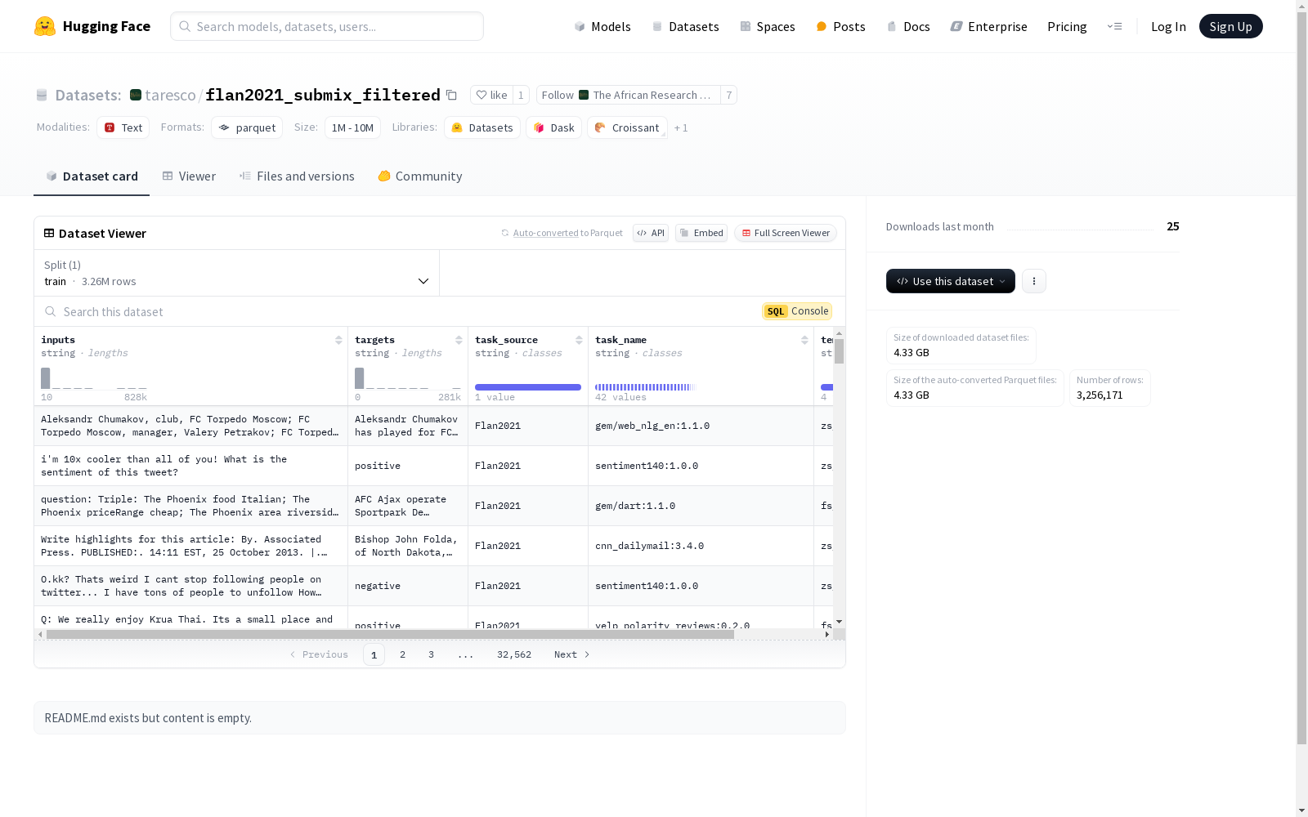This screenshot has width=1308, height=817.
Task: Open the navigation overflow menu icon
Action: point(1114,26)
